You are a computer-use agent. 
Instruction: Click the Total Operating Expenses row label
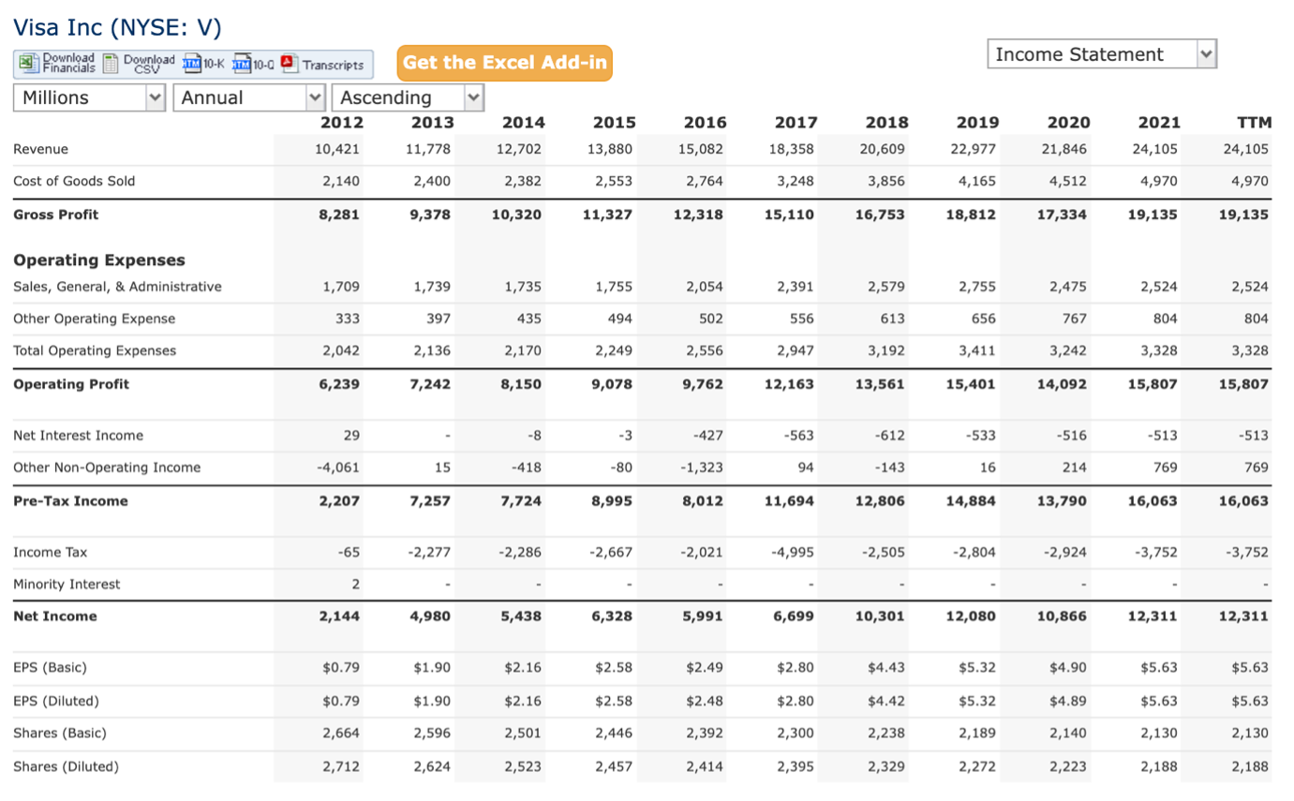point(95,350)
